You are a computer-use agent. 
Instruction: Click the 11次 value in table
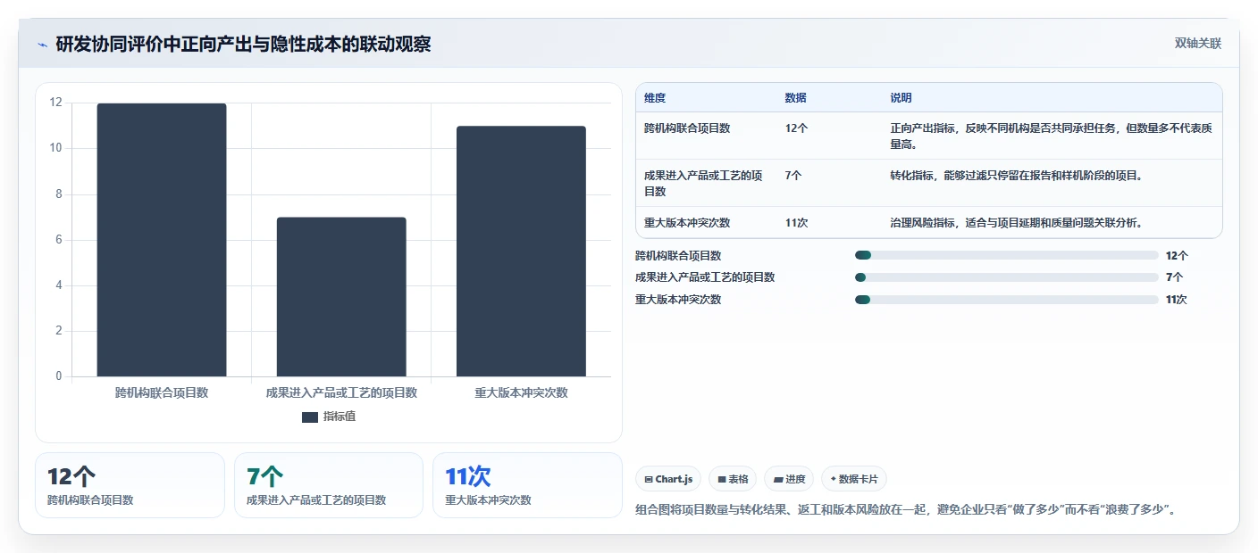[x=796, y=223]
